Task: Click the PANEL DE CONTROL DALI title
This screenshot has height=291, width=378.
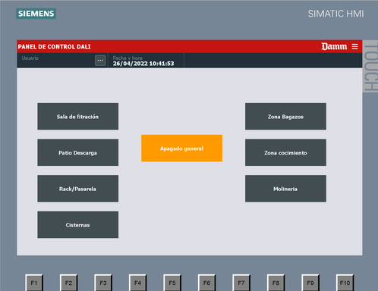Action: click(54, 47)
